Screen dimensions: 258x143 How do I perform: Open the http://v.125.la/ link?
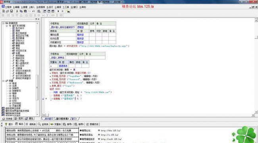pos(110,135)
